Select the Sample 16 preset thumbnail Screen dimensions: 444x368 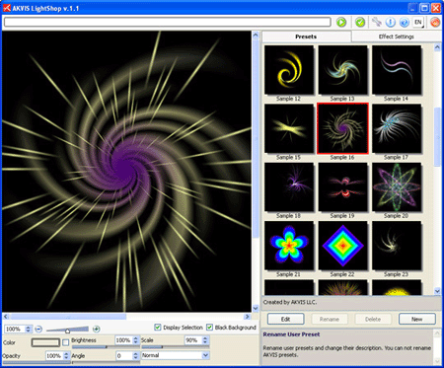point(342,128)
